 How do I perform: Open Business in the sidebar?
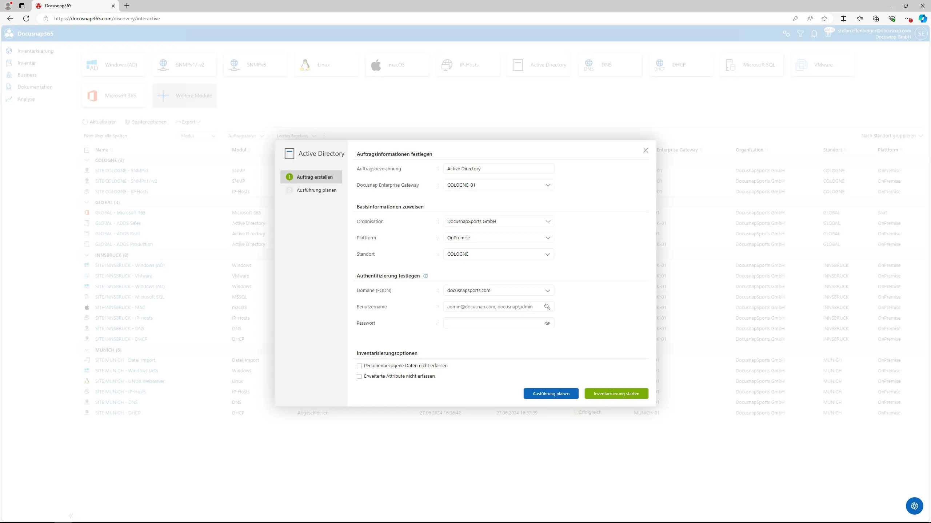27,75
